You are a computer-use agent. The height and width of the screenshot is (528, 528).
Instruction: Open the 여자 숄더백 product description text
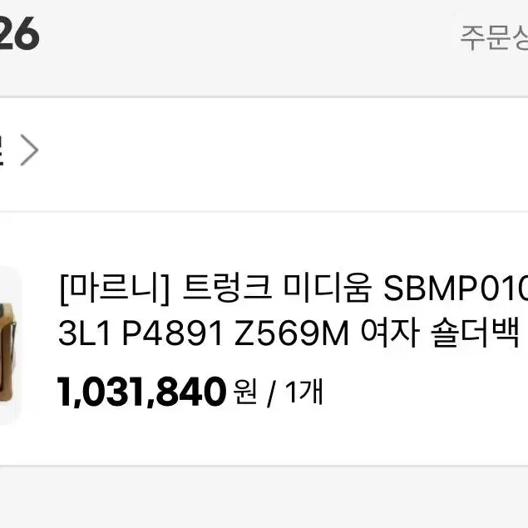[439, 333]
